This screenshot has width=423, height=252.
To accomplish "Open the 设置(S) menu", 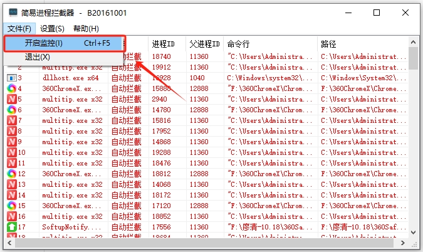I will click(52, 29).
